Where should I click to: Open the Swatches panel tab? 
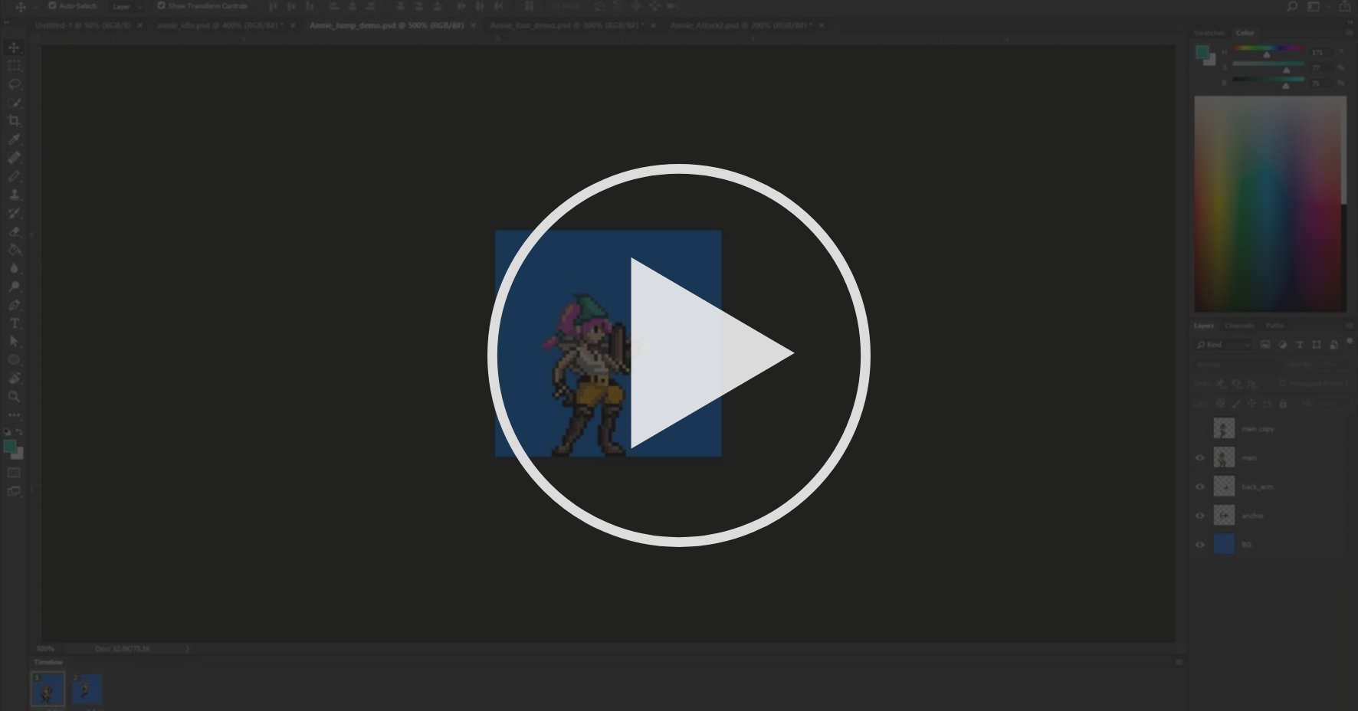pos(1209,33)
